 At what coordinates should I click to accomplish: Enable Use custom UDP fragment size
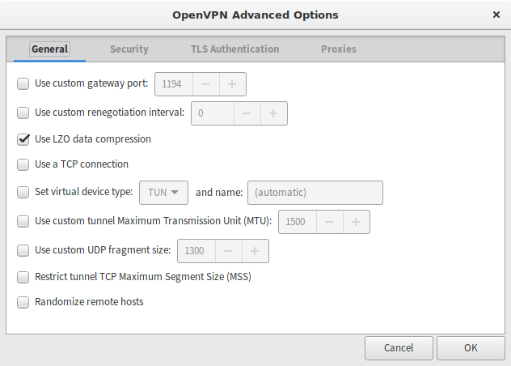tap(23, 250)
